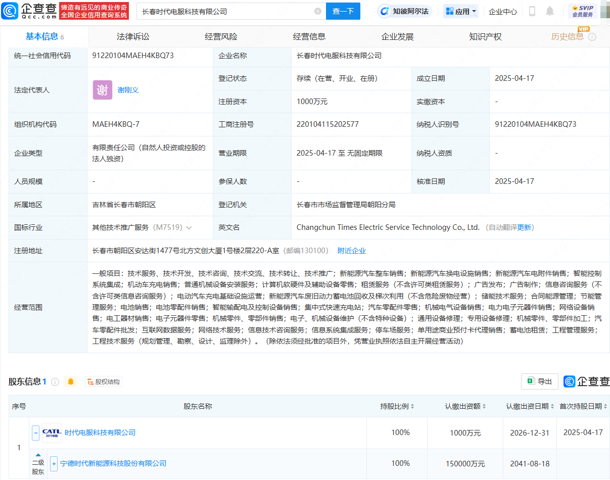The height and width of the screenshot is (480, 610).
Task: Collapse the 二级股东 arrow
Action: 38,455
